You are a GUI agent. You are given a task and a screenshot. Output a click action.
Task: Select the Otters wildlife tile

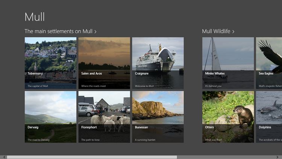click(228, 117)
